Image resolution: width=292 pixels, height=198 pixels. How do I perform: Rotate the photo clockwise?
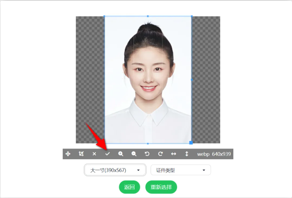point(160,154)
